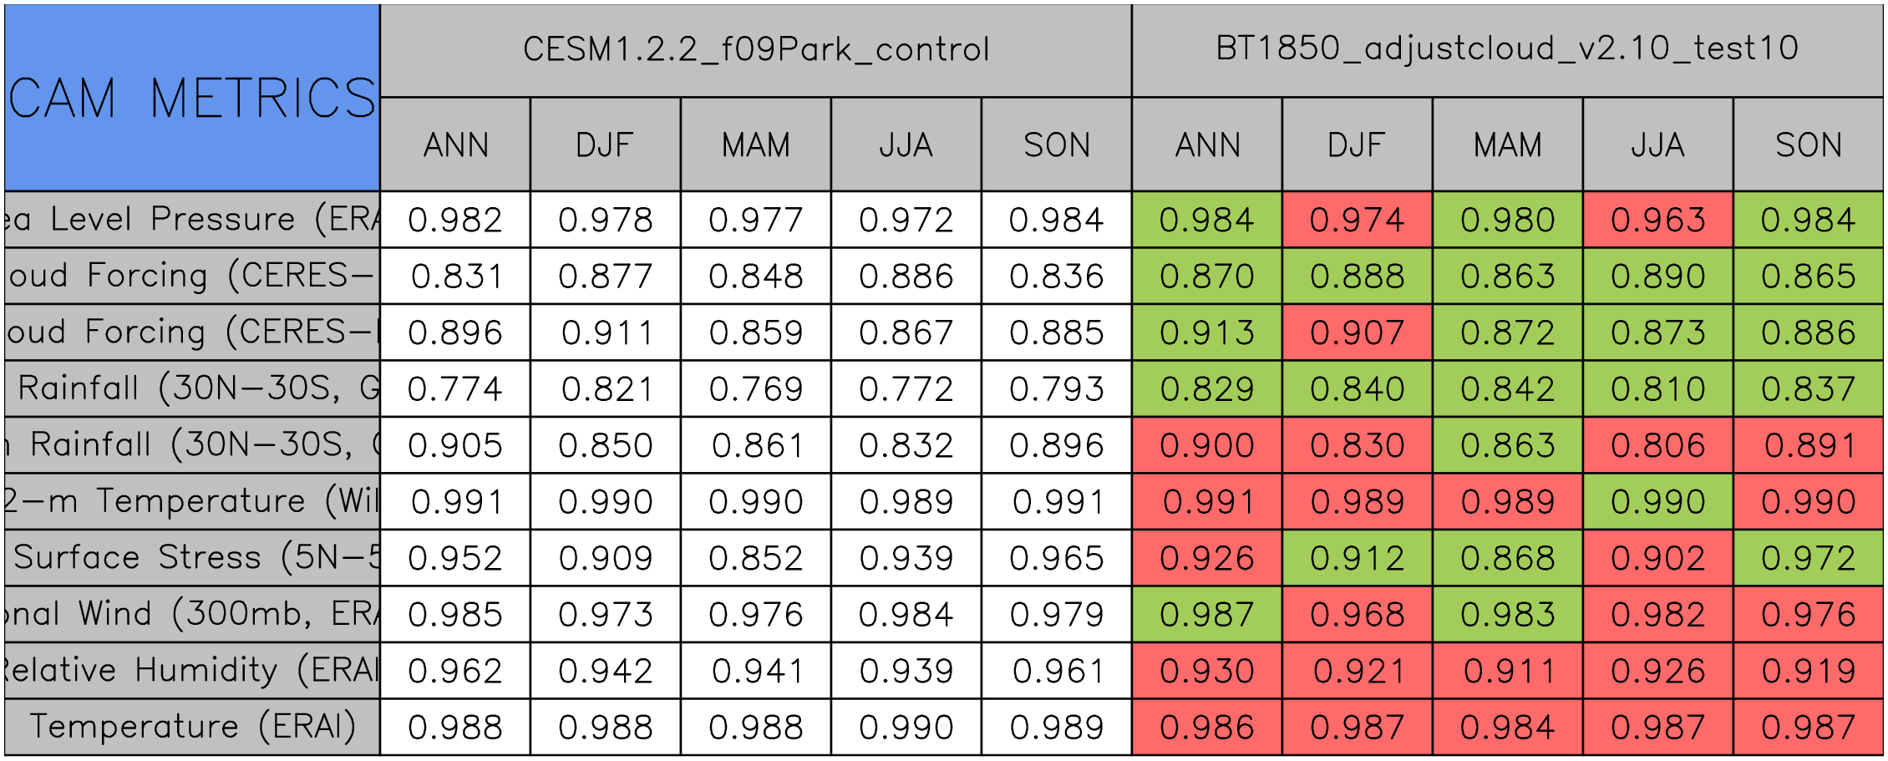Select the green cell with value 0.913

pos(1206,332)
